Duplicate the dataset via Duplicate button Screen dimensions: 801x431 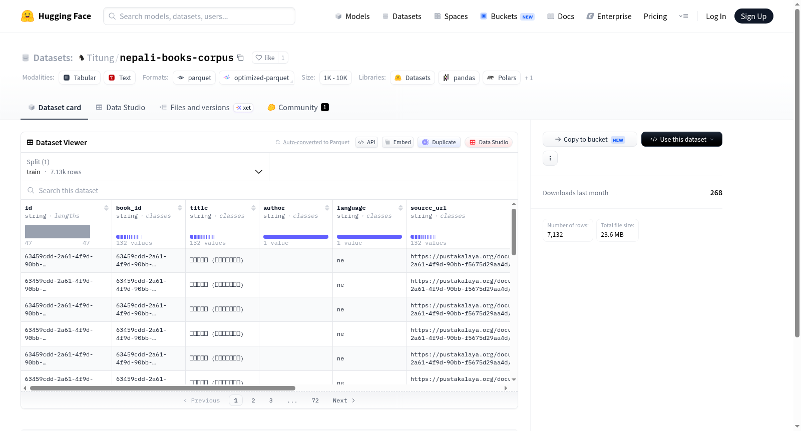pos(439,142)
